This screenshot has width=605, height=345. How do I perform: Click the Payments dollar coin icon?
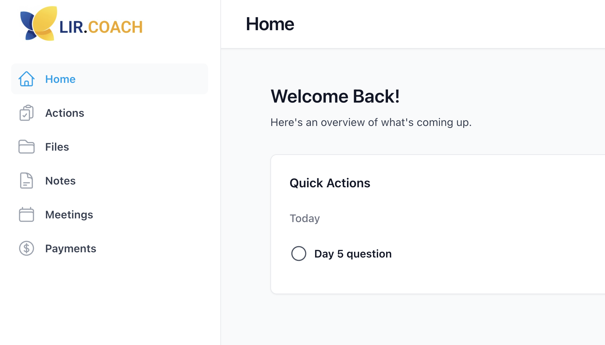click(x=27, y=249)
